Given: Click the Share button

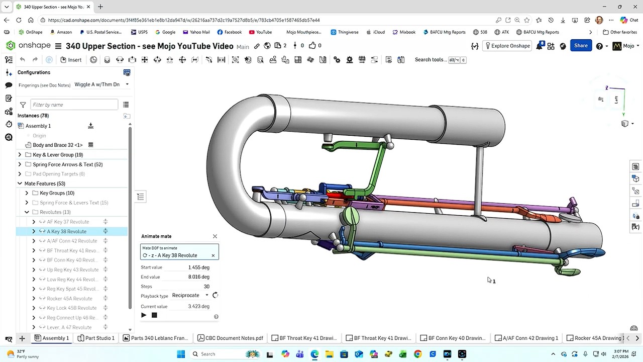Looking at the screenshot, I should [x=581, y=46].
